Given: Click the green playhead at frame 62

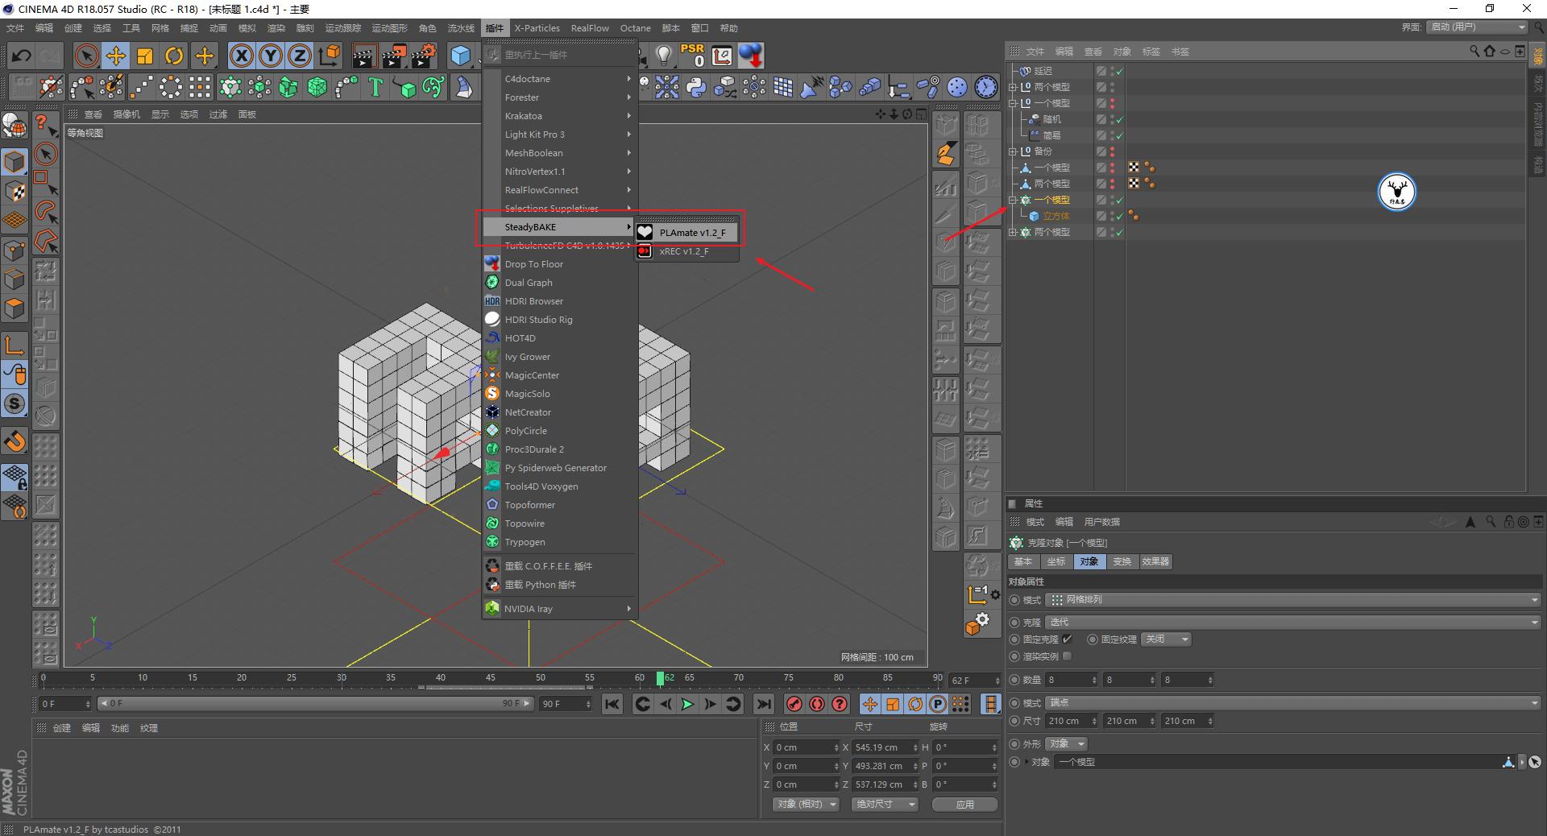Looking at the screenshot, I should tap(660, 679).
